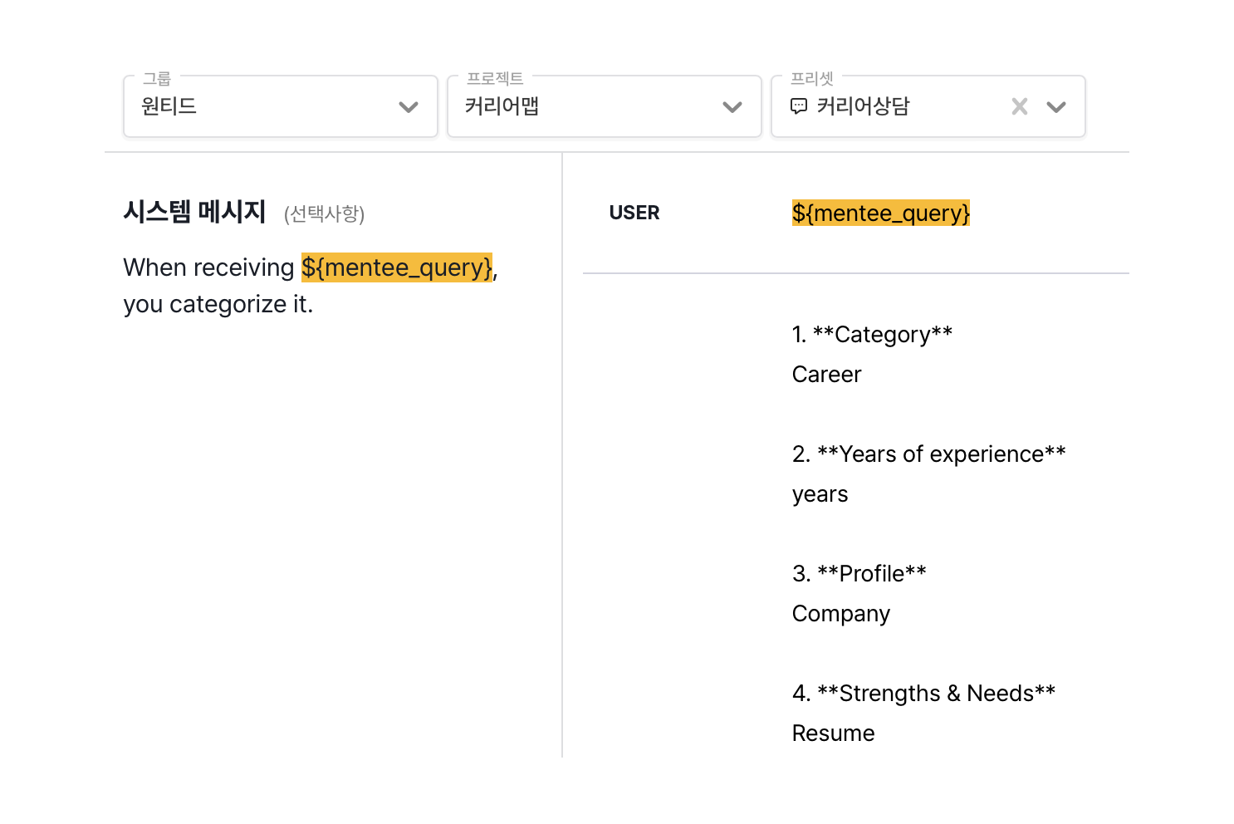Image resolution: width=1234 pixels, height=824 pixels.
Task: Click the '3. **Profile**' line
Action: [859, 573]
